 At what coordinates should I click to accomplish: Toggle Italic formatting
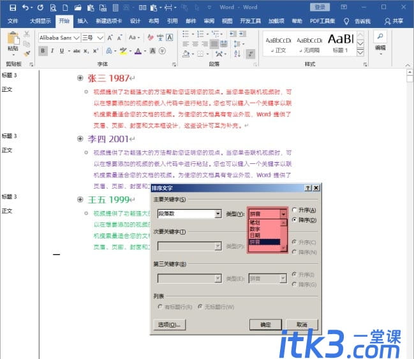click(x=52, y=50)
